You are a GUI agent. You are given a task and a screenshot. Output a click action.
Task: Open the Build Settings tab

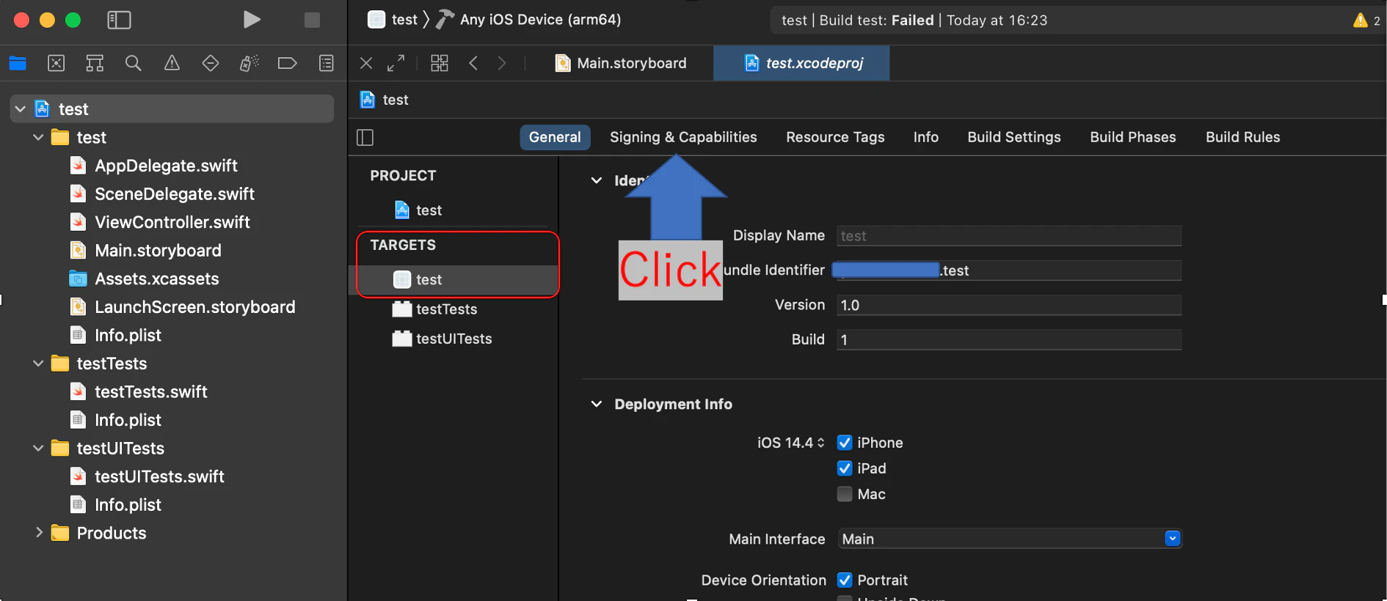pos(1014,137)
